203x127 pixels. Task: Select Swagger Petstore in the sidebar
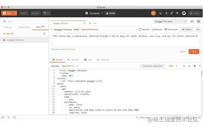pyautogui.click(x=24, y=40)
